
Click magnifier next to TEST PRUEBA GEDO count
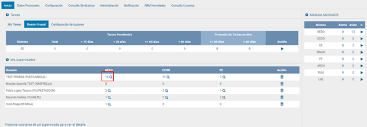click(x=111, y=77)
